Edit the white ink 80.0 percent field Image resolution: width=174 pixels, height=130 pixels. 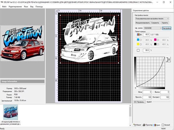[146, 50]
